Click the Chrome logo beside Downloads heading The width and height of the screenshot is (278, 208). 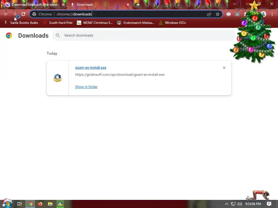pos(9,35)
